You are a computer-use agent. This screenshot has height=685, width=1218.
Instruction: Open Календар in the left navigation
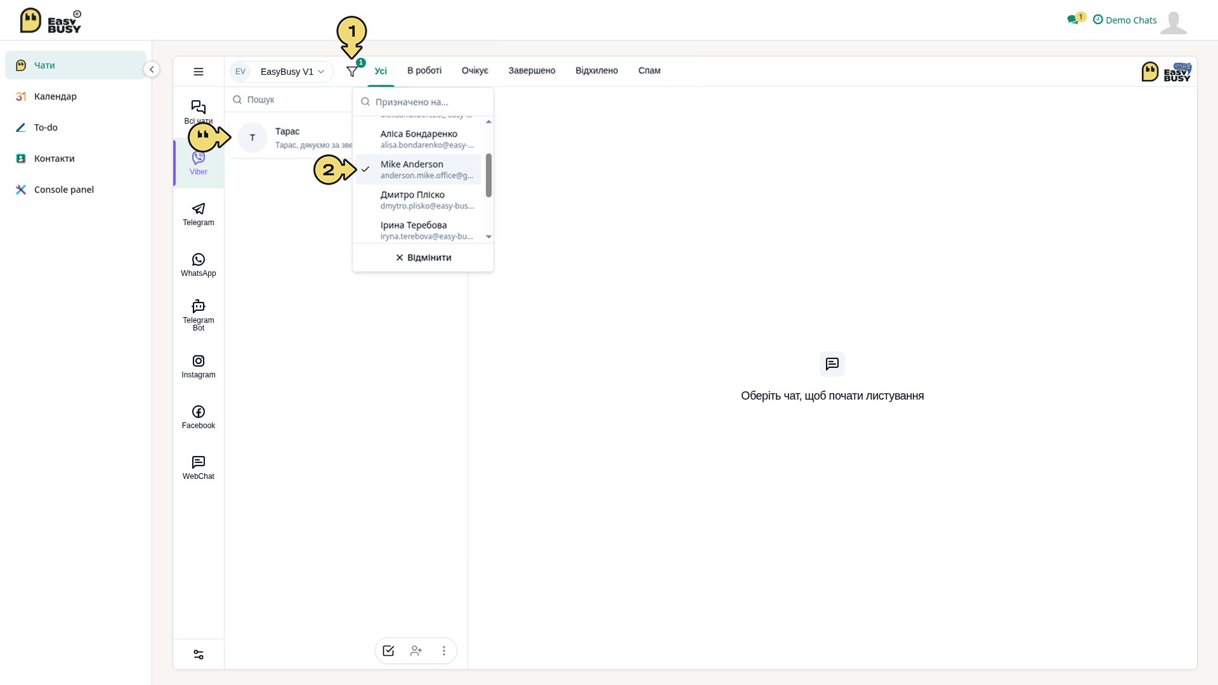coord(75,96)
